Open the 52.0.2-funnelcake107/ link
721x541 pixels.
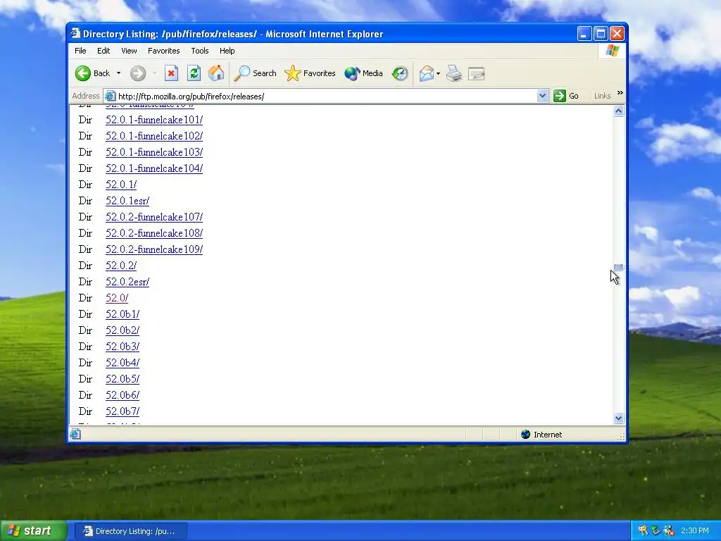(x=154, y=217)
